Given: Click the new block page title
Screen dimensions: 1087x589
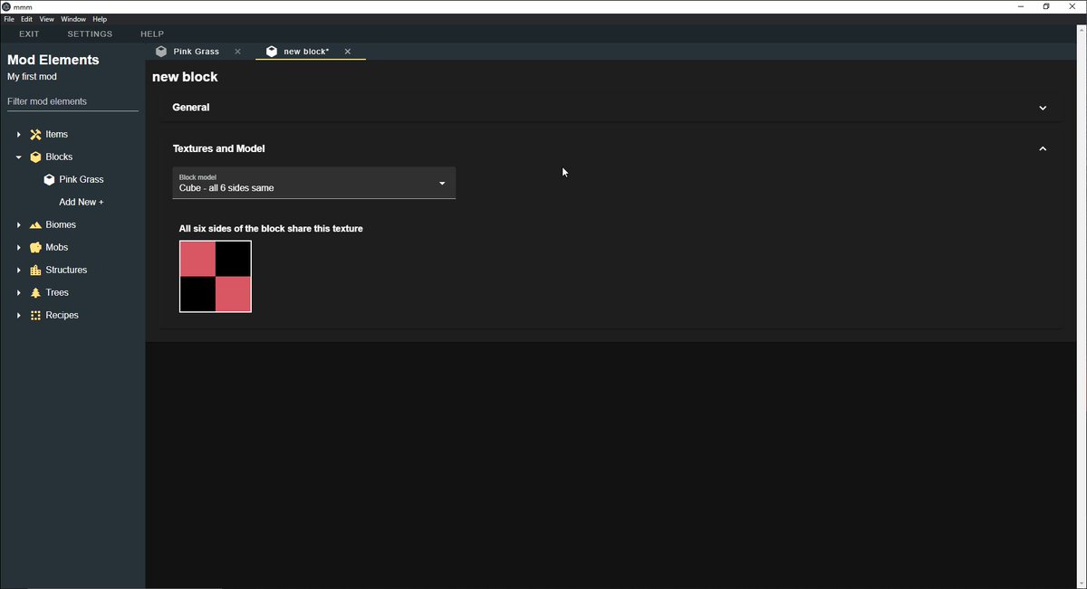Looking at the screenshot, I should (x=185, y=77).
